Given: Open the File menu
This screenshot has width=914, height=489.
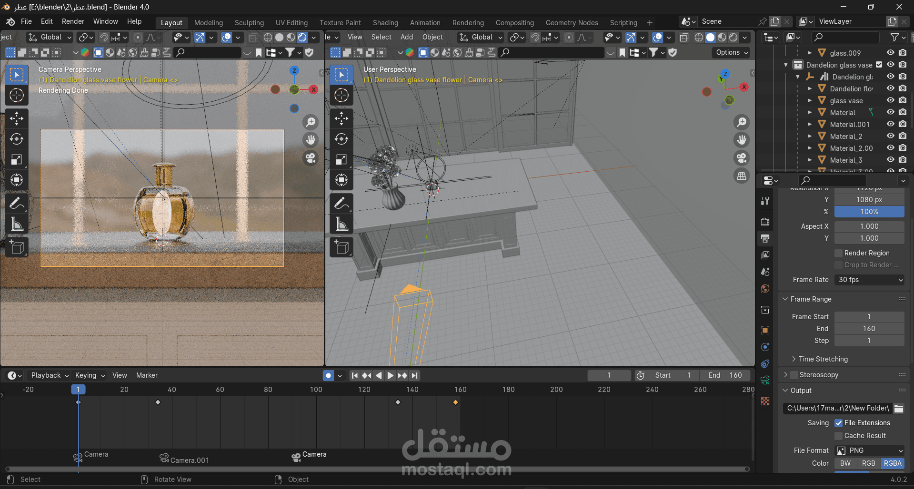Looking at the screenshot, I should point(26,21).
